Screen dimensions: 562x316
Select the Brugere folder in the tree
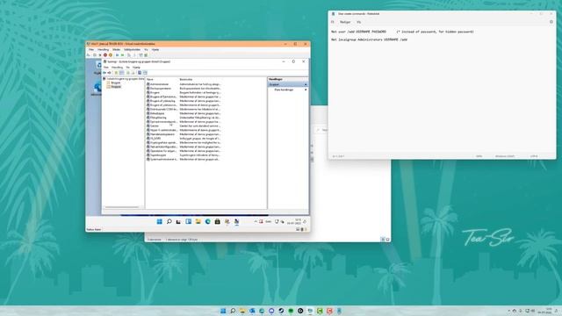(x=116, y=83)
